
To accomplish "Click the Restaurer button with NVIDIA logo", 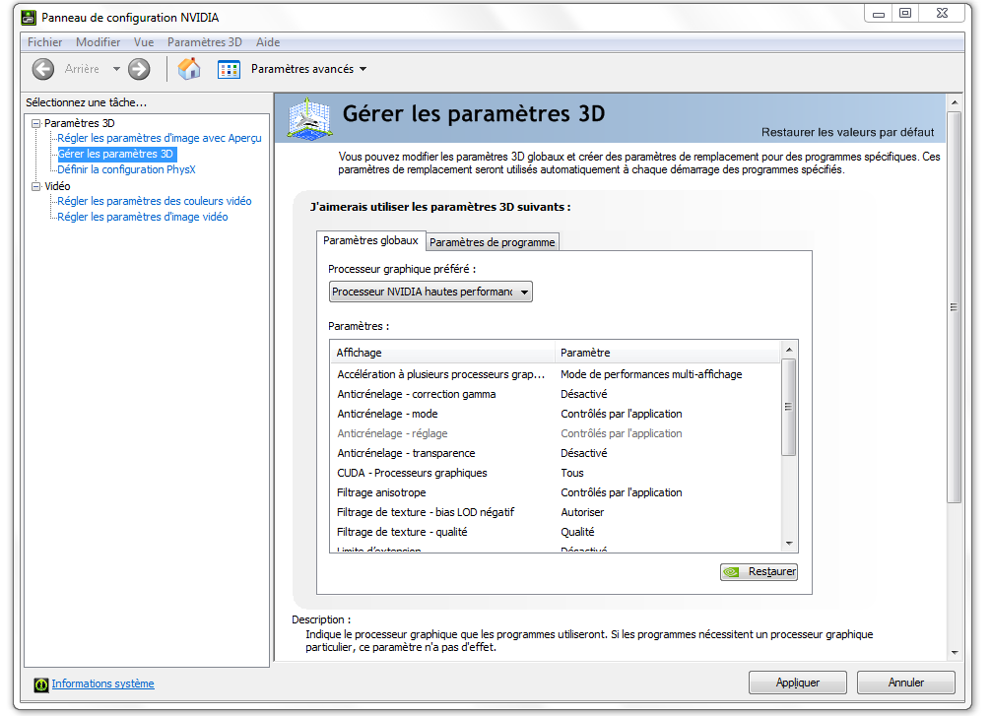I will click(759, 571).
